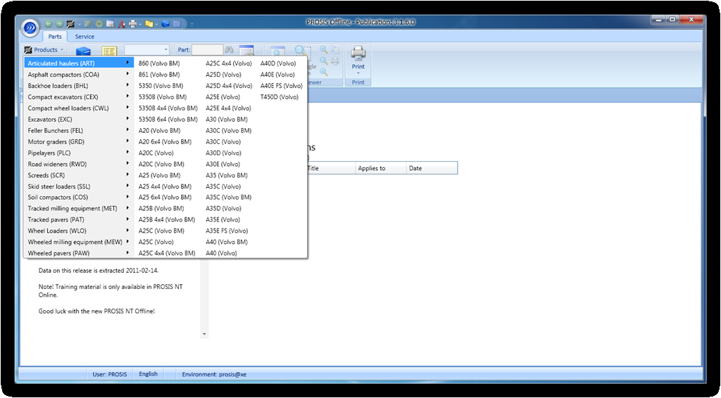The image size is (721, 398).
Task: Click scroll down arrow on left panel
Action: [205, 334]
